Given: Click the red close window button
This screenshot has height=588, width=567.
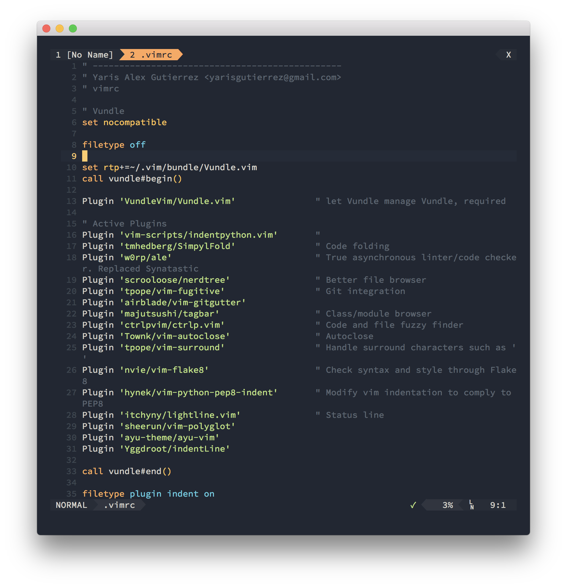Looking at the screenshot, I should click(46, 28).
